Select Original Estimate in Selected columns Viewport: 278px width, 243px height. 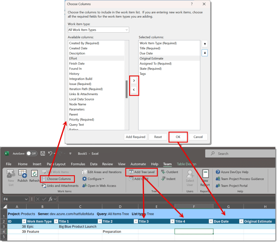(169, 58)
